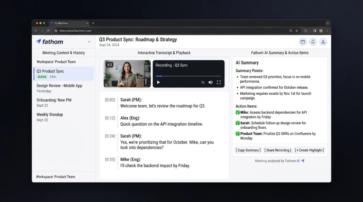Jump to transcript timestamp (0:00)

coord(110,100)
